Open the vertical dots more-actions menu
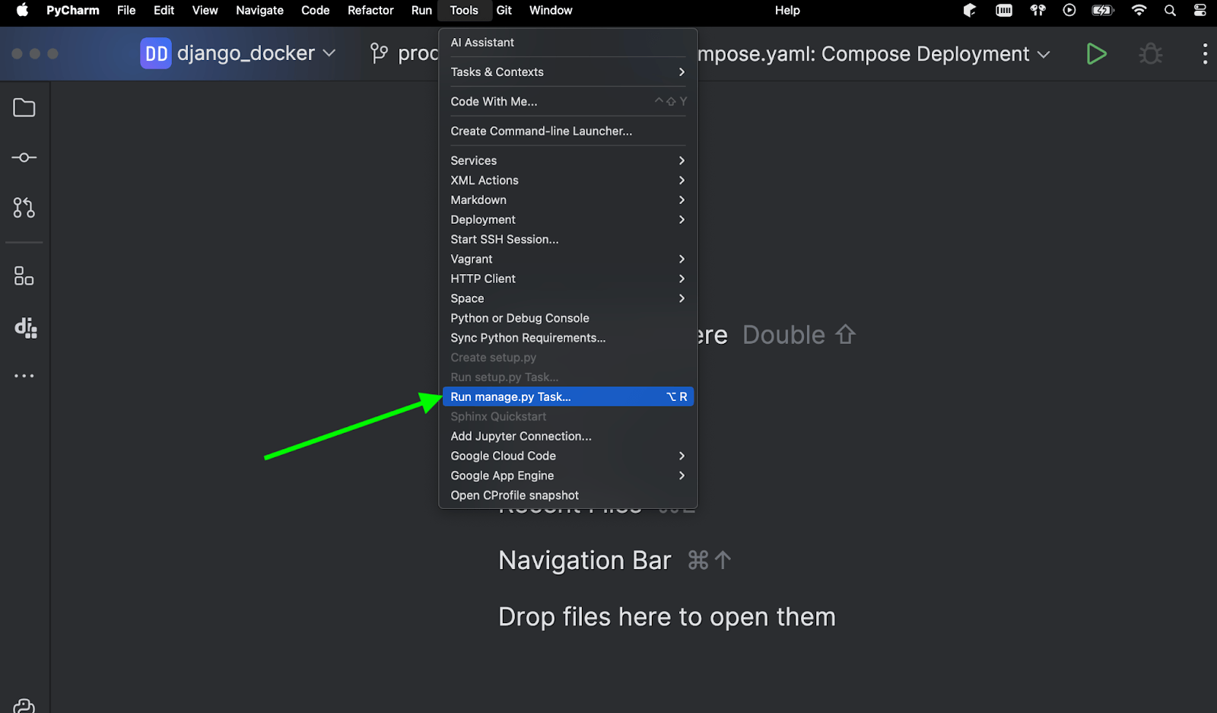Image resolution: width=1217 pixels, height=713 pixels. tap(1205, 54)
